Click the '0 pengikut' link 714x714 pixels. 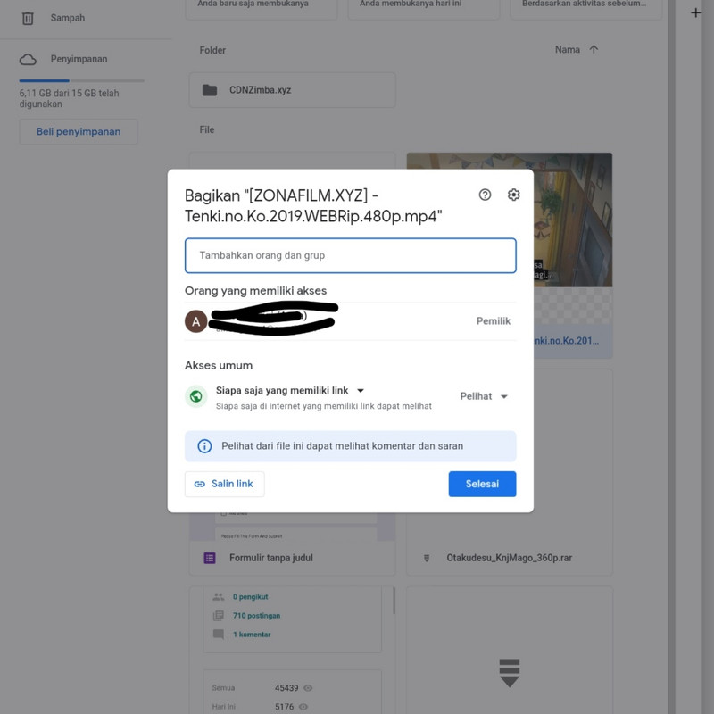coord(250,596)
